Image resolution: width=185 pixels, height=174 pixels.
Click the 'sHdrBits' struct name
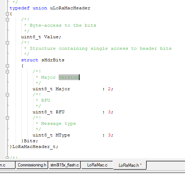pyautogui.click(x=53, y=60)
